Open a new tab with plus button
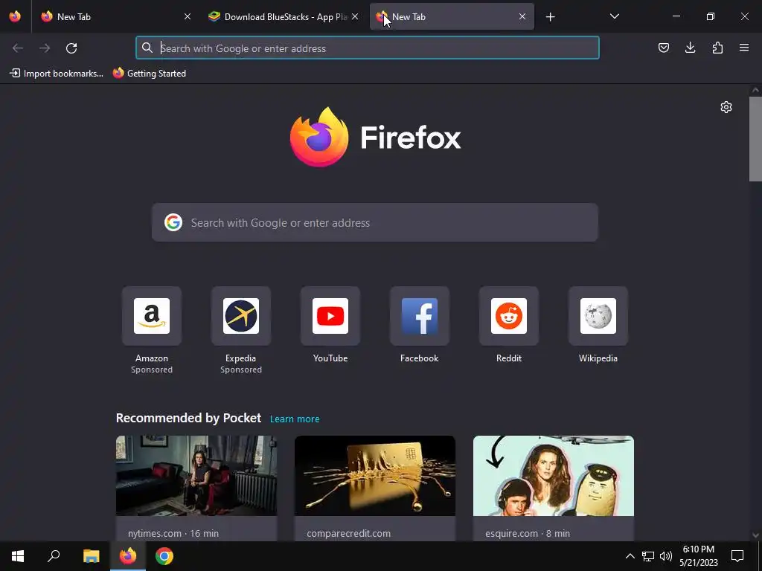 pos(550,17)
